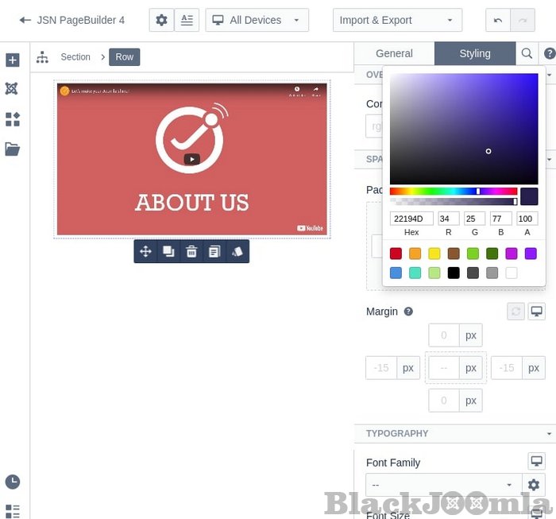Open the Font Family dropdown
This screenshot has height=519, width=556.
click(x=442, y=485)
